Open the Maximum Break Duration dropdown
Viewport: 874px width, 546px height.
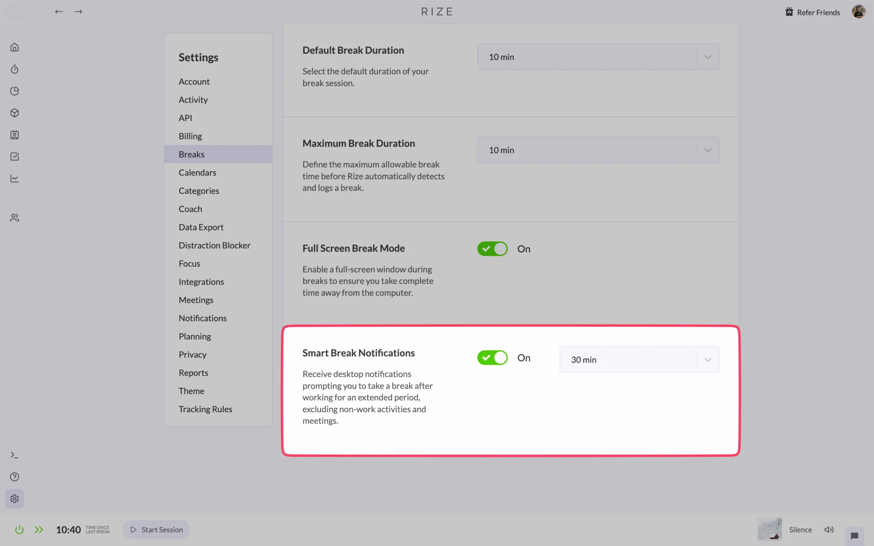[598, 150]
